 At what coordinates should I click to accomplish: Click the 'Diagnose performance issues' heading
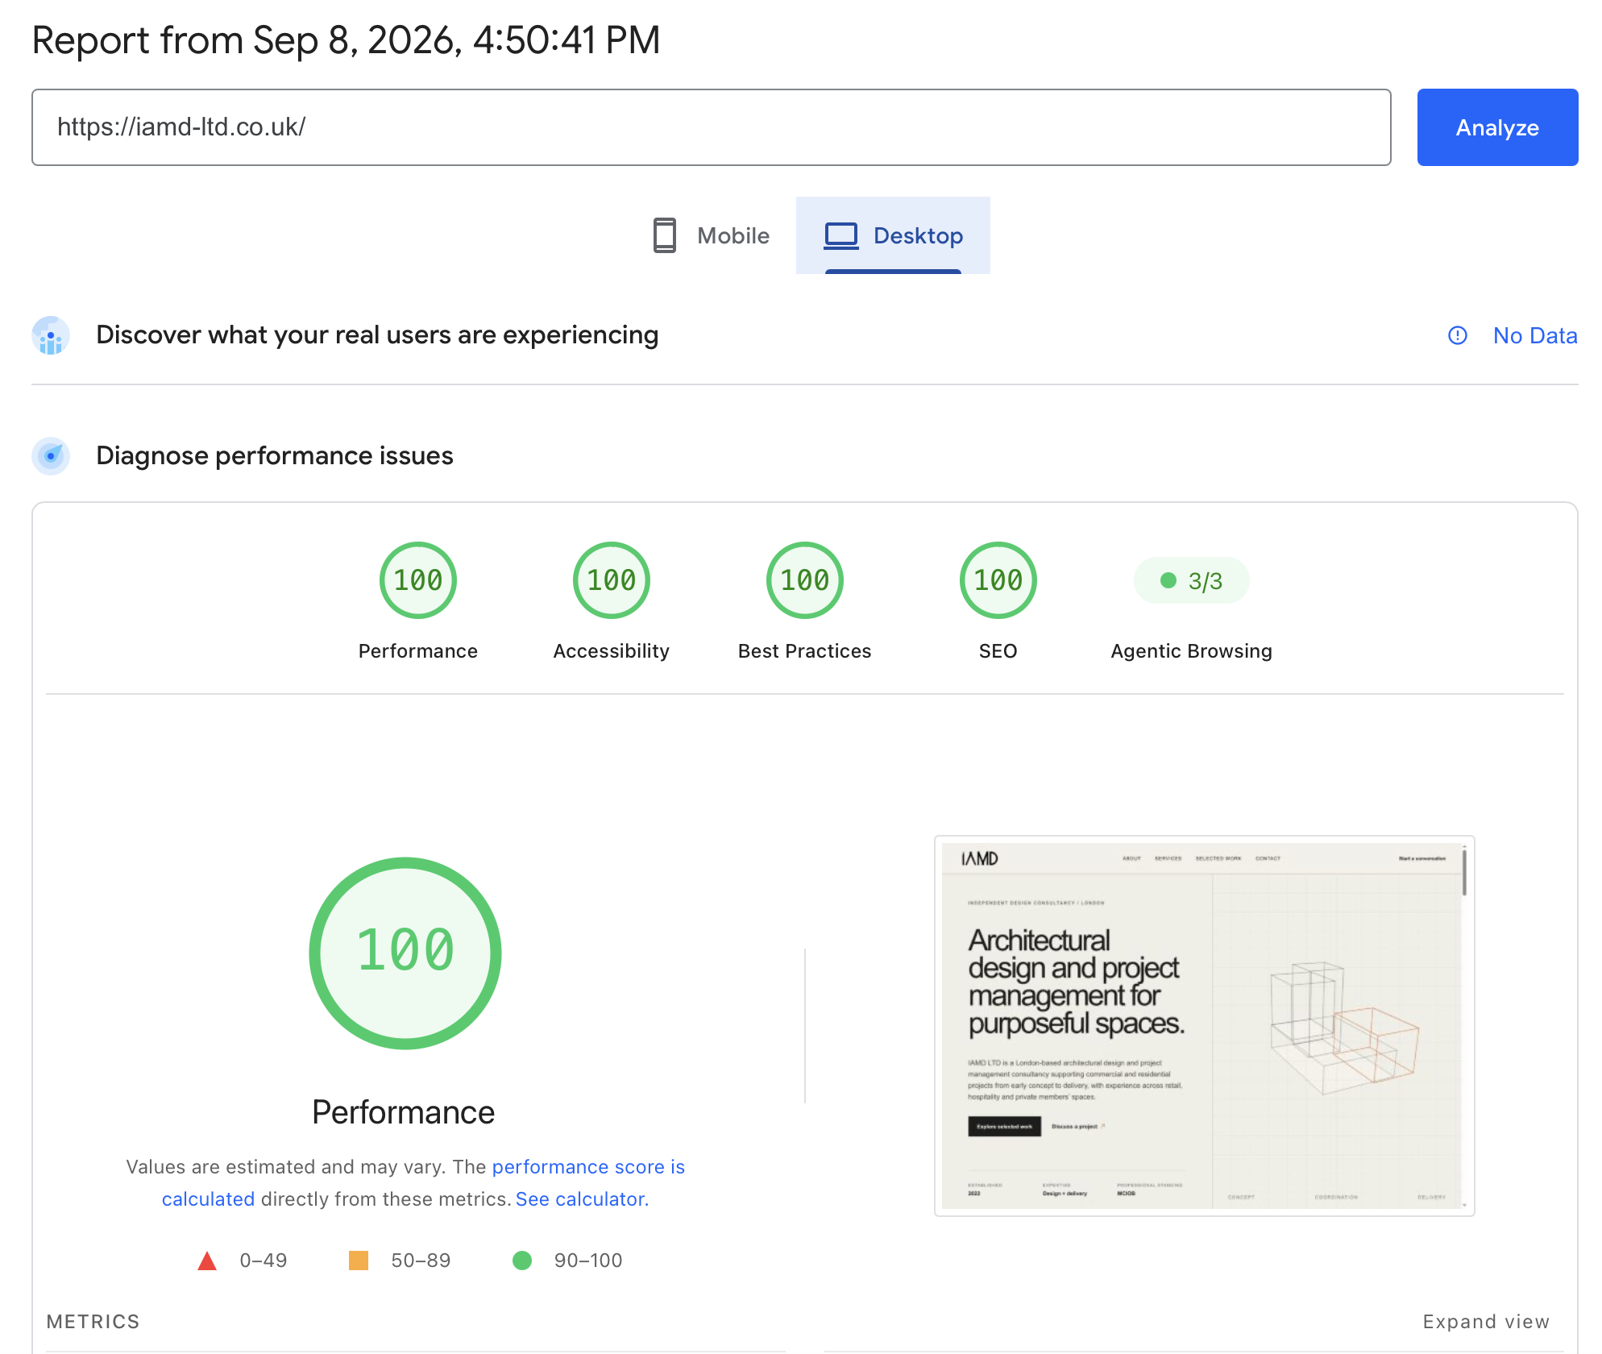[275, 456]
